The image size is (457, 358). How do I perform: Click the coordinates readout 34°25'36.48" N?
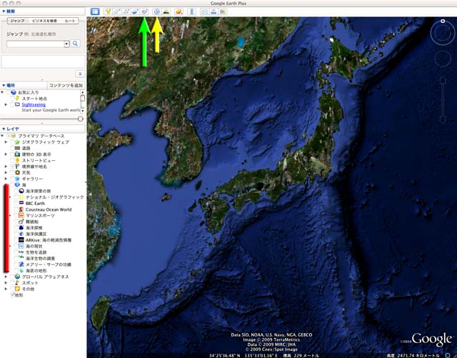(225, 355)
